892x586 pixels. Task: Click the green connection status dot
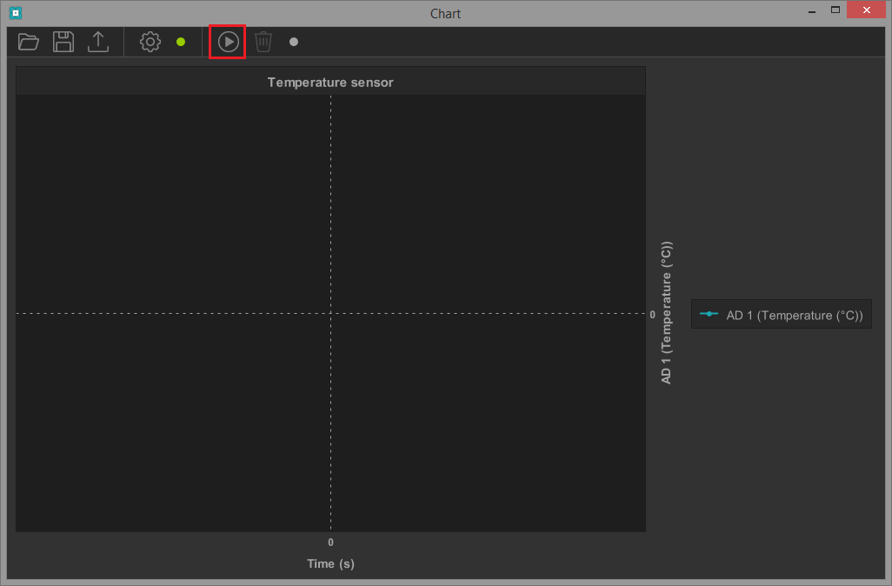click(181, 42)
